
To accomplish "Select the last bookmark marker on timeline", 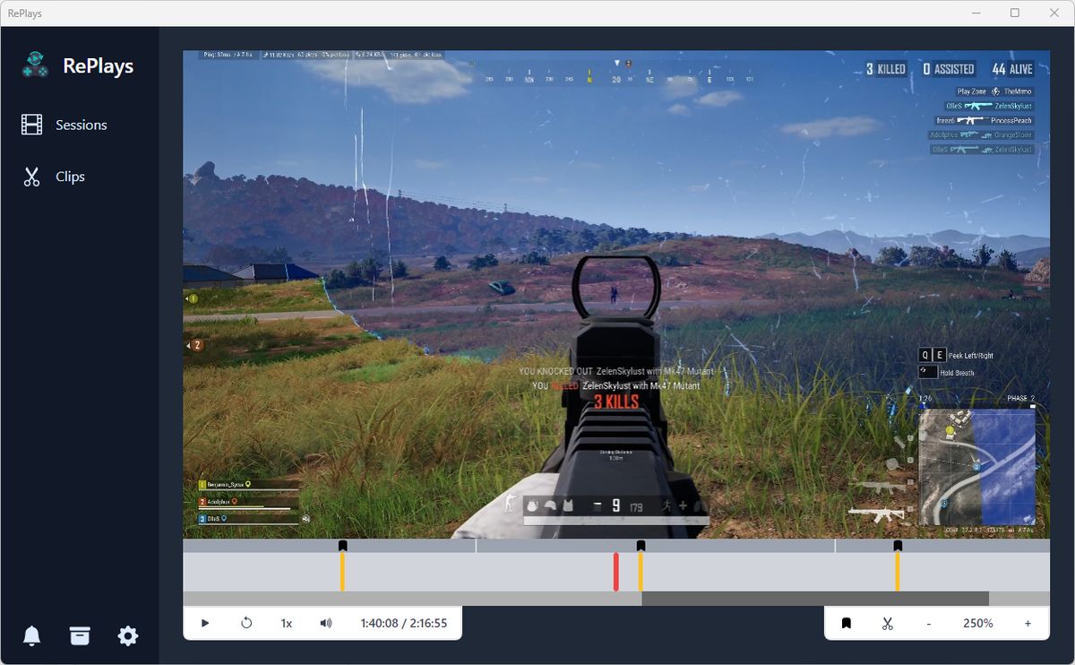I will [898, 546].
